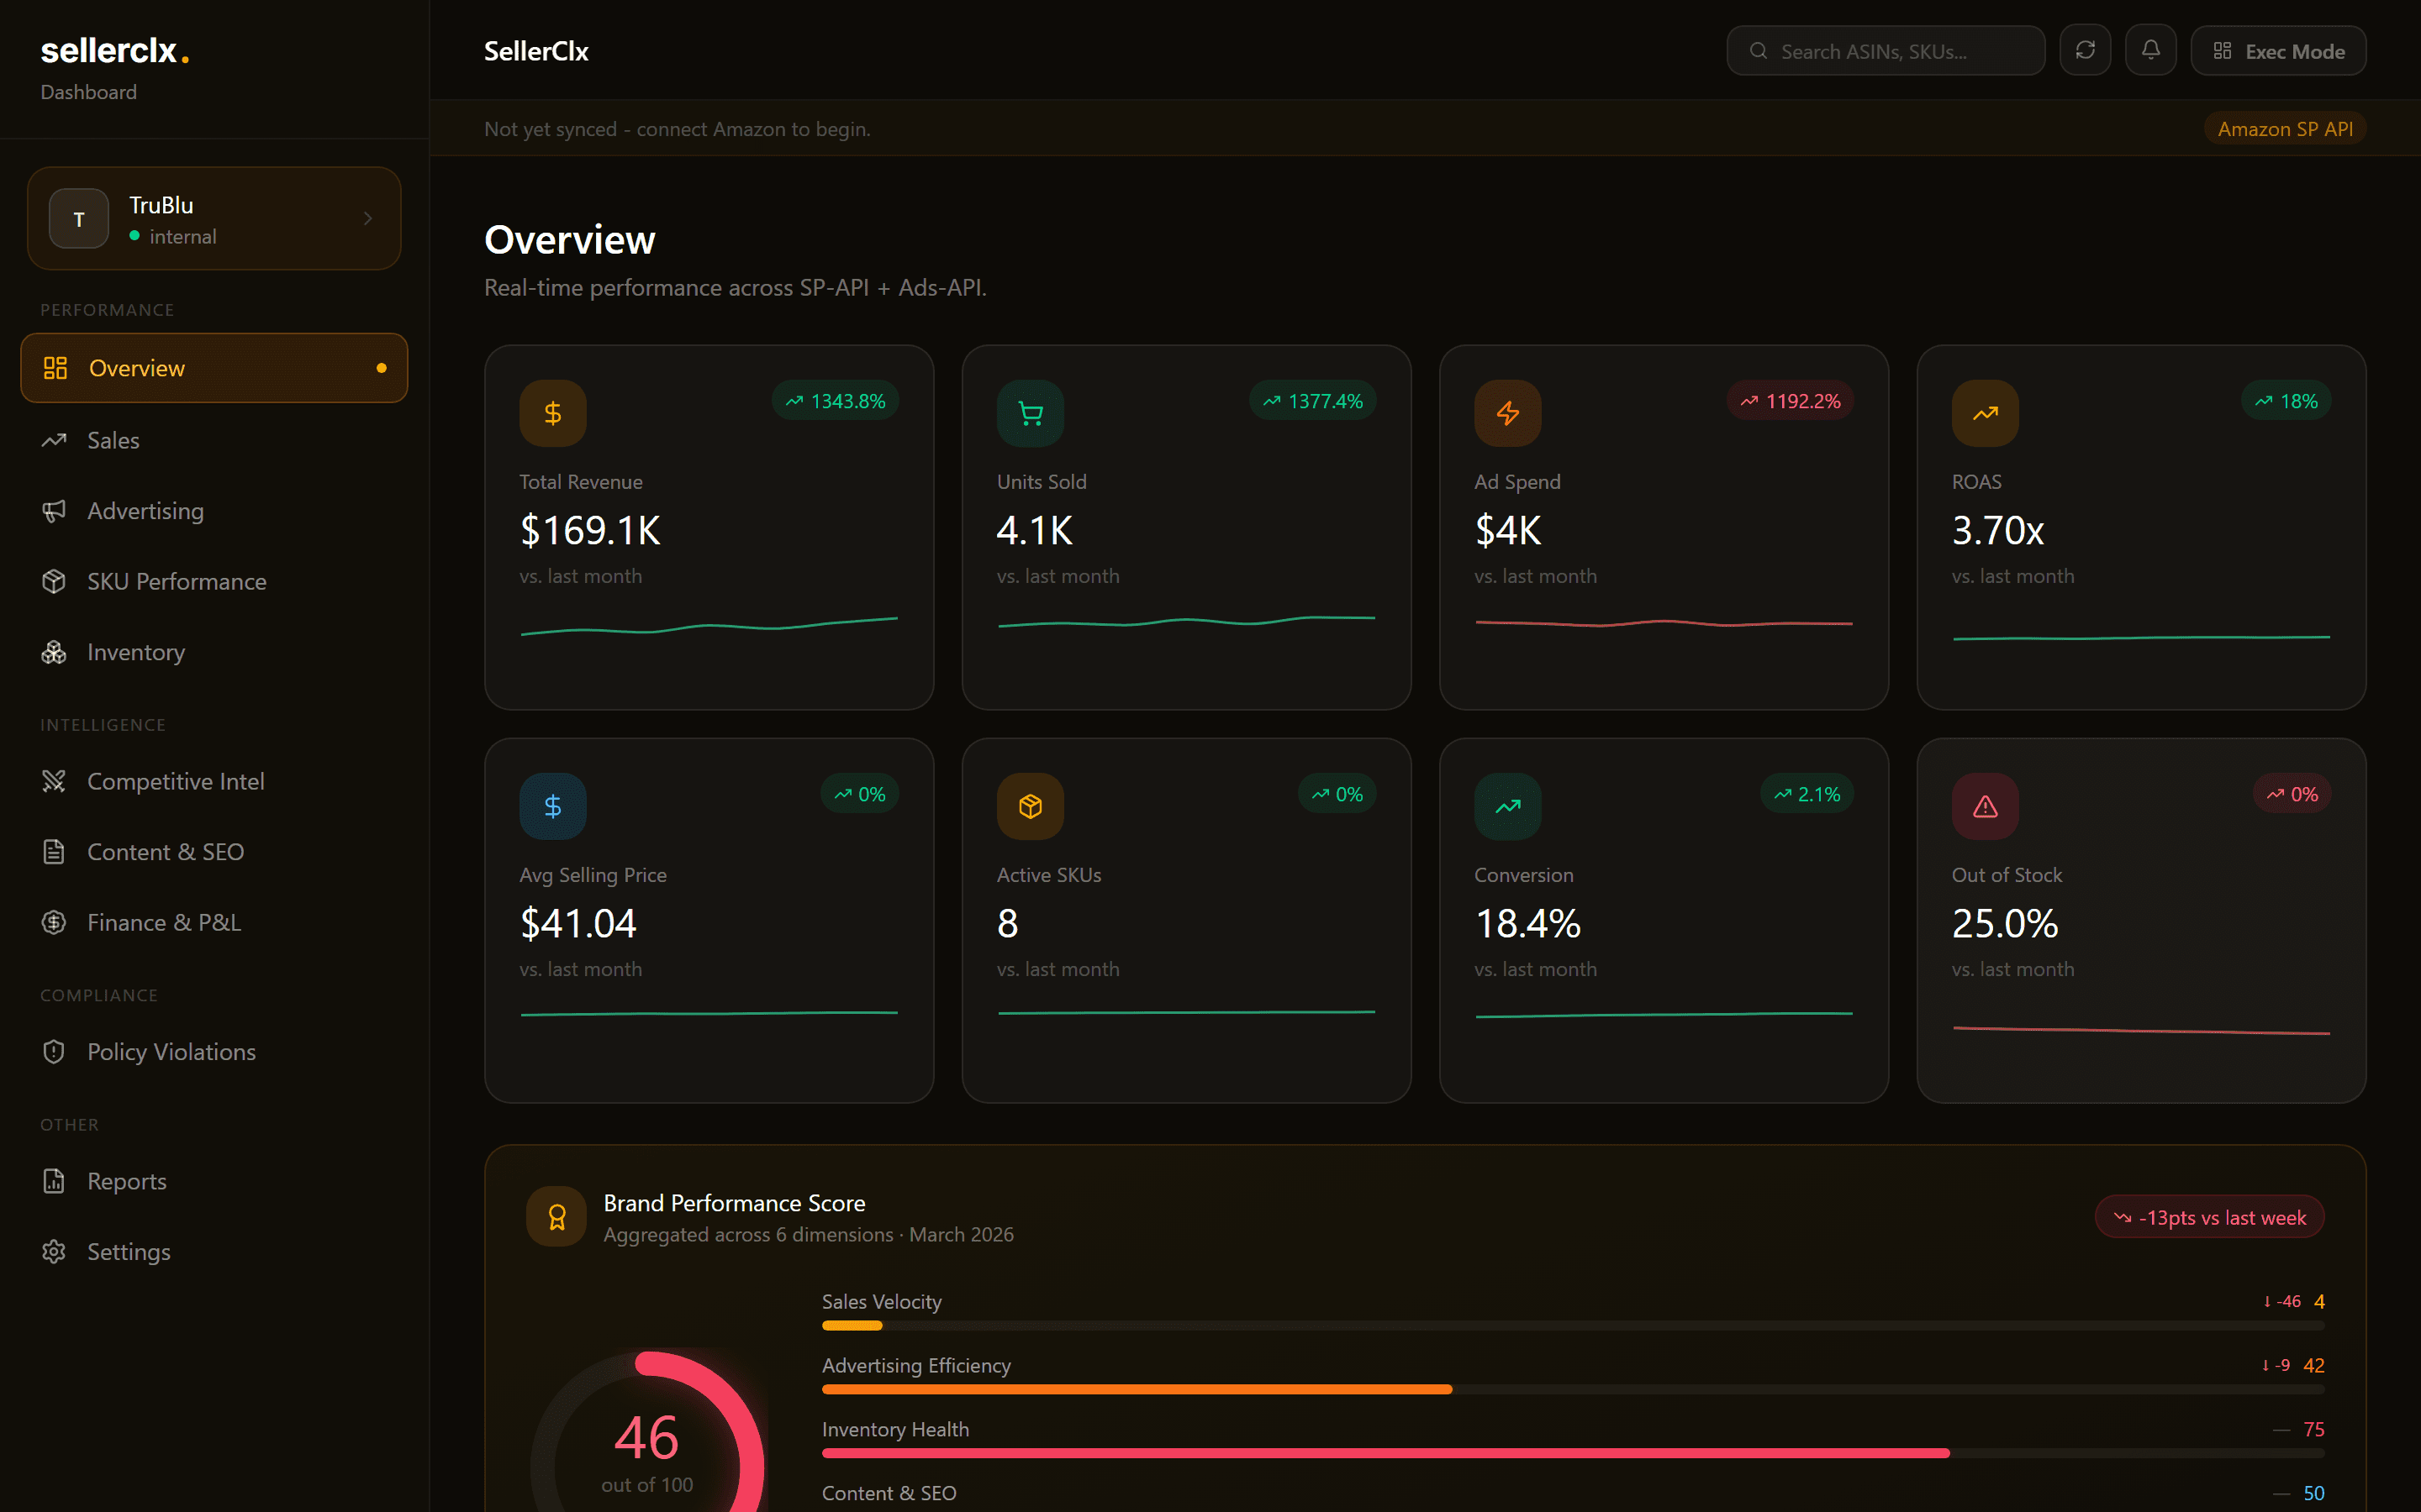This screenshot has height=1512, width=2421.
Task: Click the Ad Spend $4K value
Action: tap(1507, 530)
